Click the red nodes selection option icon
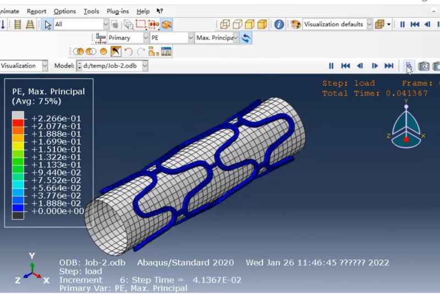The width and height of the screenshot is (440, 294). tap(154, 24)
